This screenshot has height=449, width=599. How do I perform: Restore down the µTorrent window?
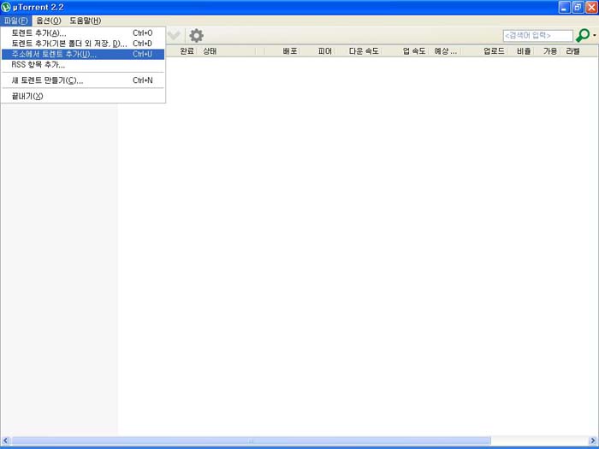click(x=578, y=7)
